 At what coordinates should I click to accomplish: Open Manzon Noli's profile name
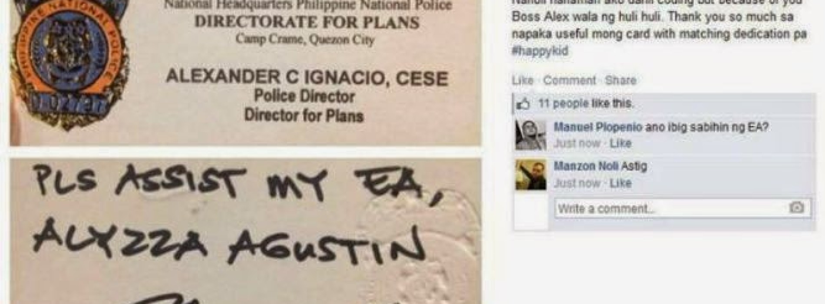click(586, 166)
